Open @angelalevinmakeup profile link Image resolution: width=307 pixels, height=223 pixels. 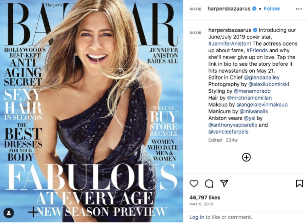(x=262, y=105)
